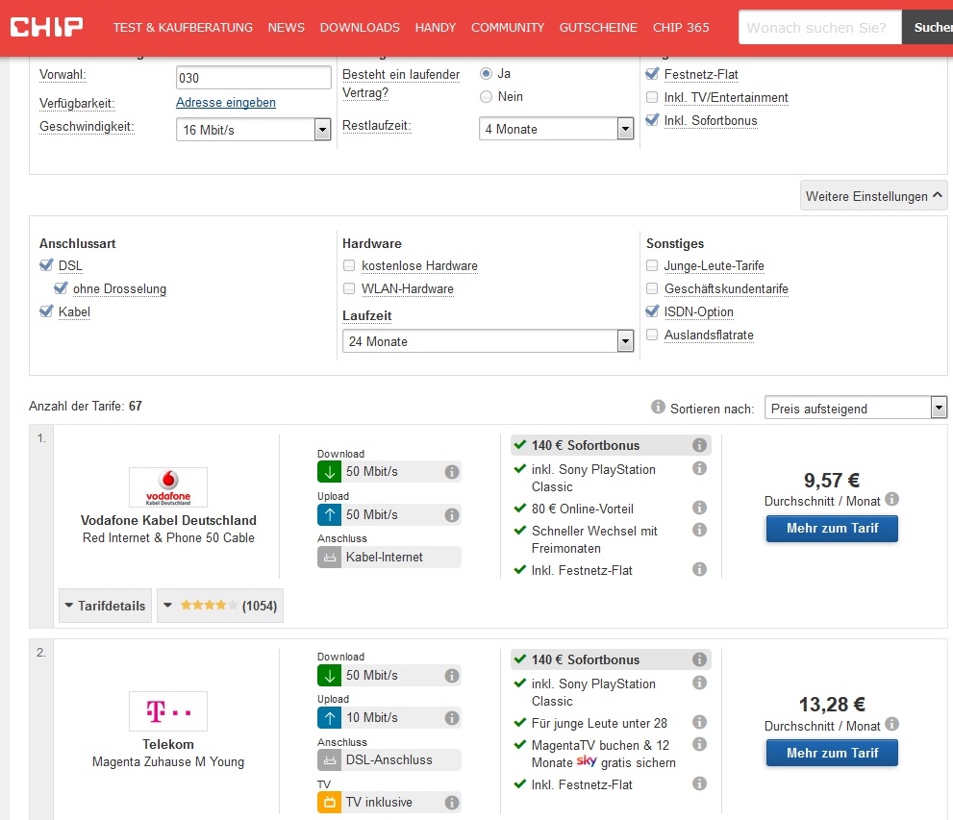Click Mehr zum Tarif for Telekom

point(832,753)
